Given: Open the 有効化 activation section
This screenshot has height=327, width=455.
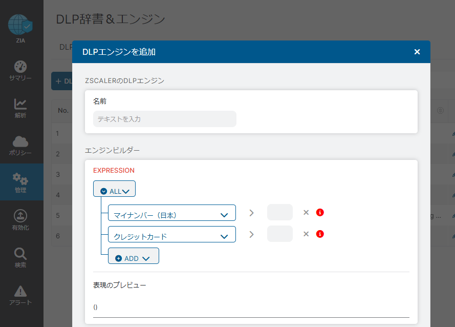Looking at the screenshot, I should [x=20, y=220].
